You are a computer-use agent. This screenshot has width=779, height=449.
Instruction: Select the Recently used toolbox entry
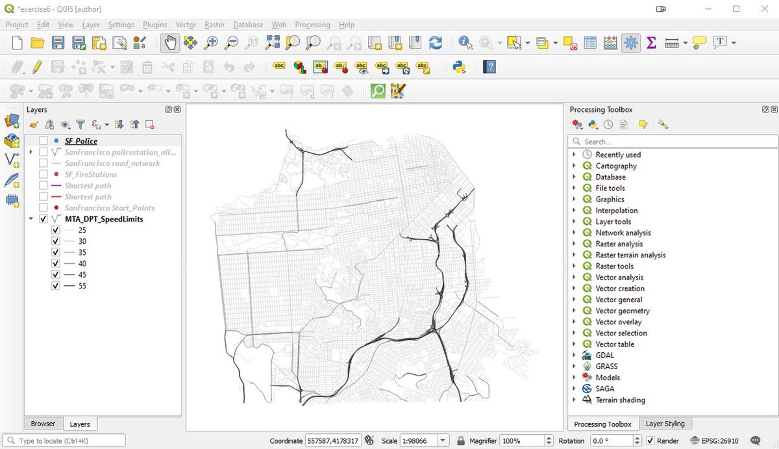coord(618,155)
